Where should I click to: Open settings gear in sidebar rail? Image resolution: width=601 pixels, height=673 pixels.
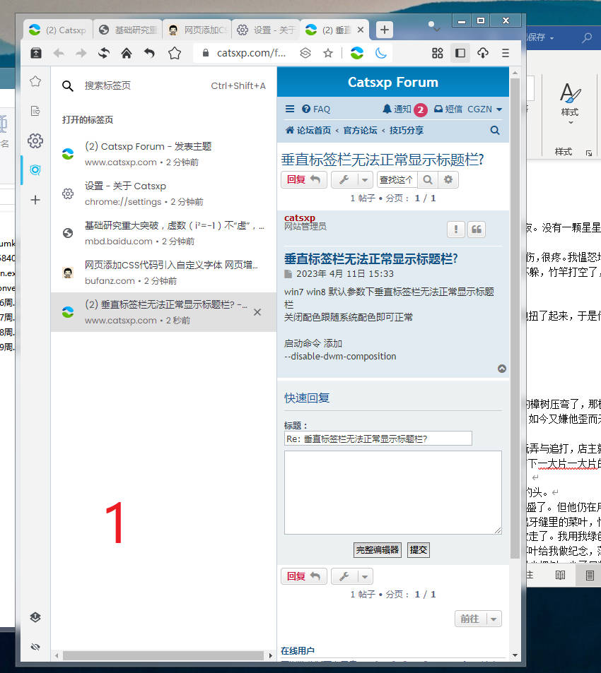tap(35, 141)
